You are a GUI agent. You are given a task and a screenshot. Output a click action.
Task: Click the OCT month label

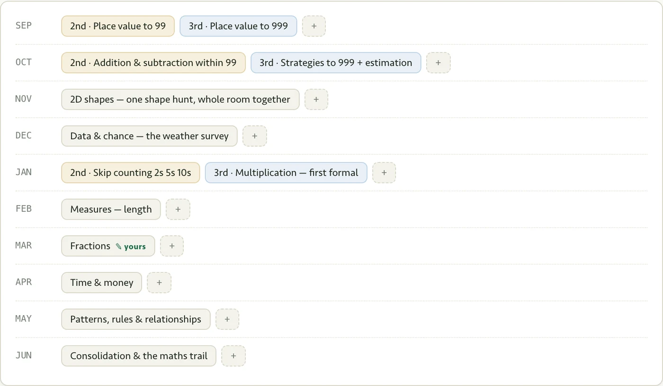click(24, 62)
